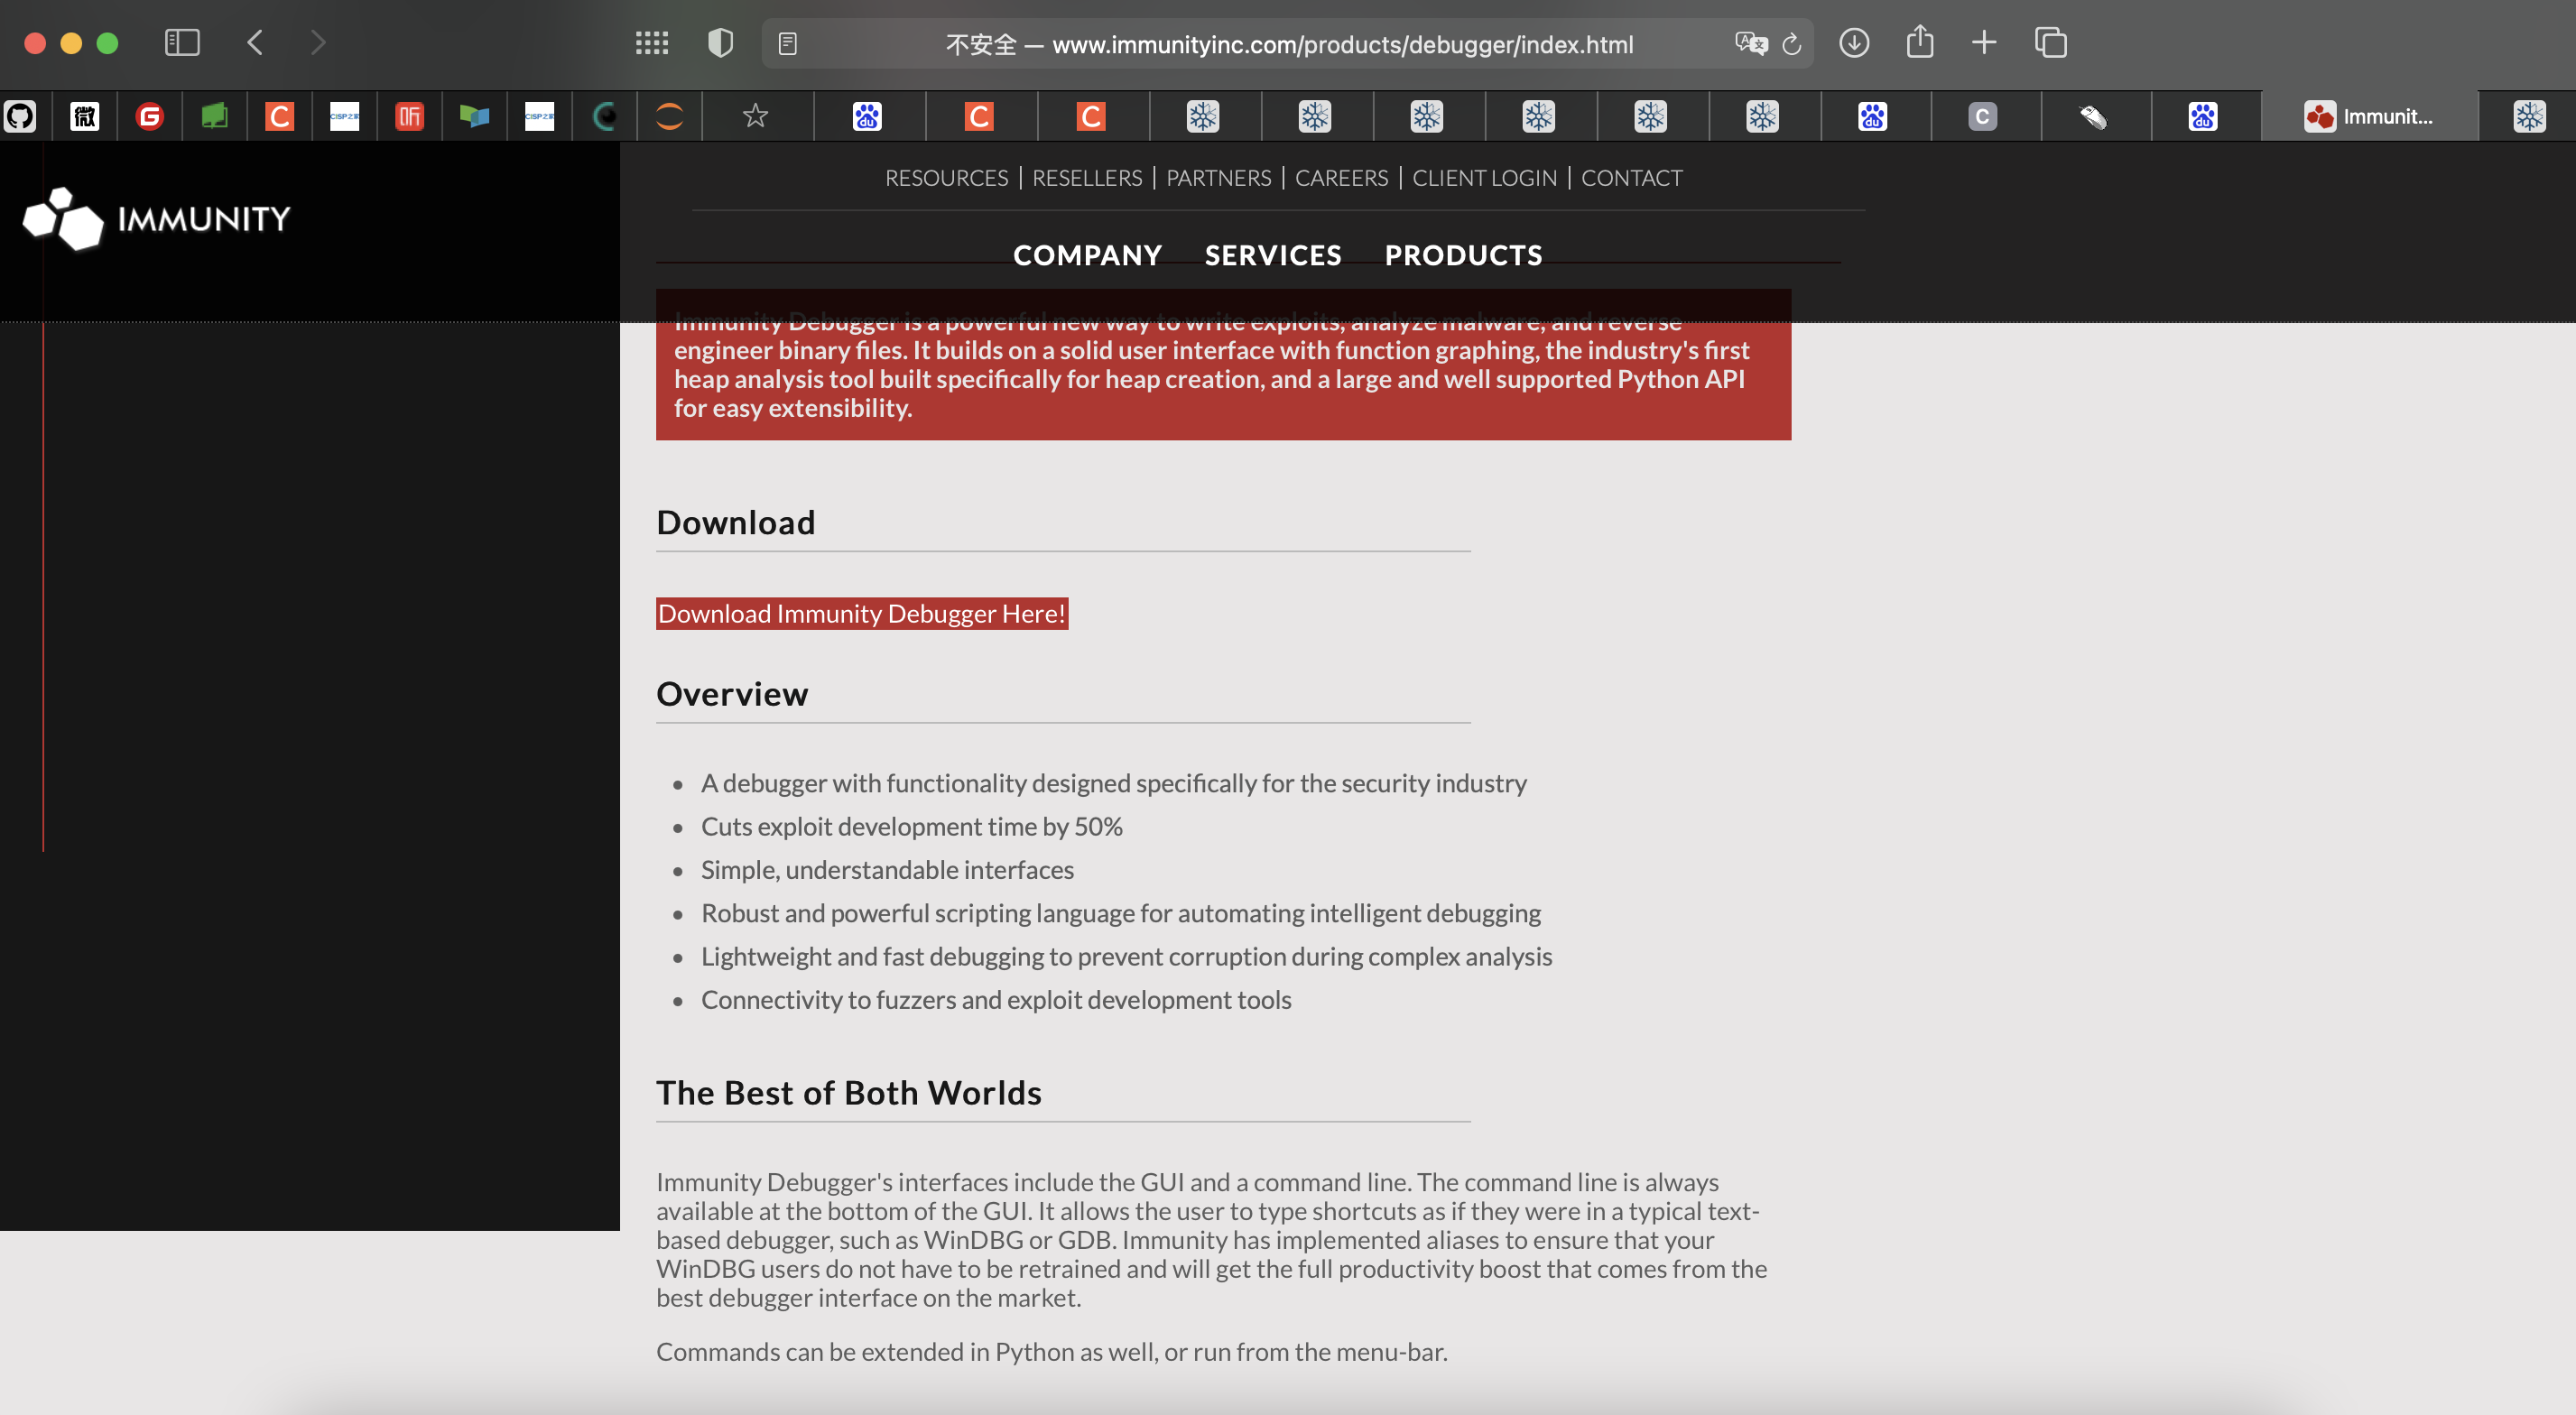Image resolution: width=2576 pixels, height=1415 pixels.
Task: Reload the current page
Action: 1792,44
